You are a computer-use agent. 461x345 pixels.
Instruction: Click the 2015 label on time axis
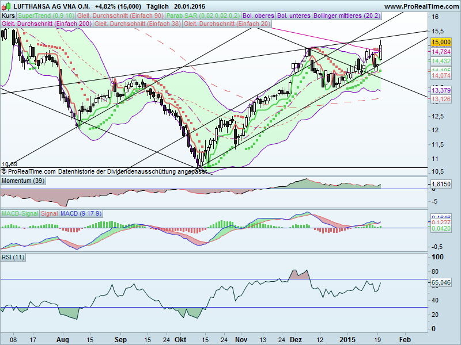pyautogui.click(x=347, y=340)
